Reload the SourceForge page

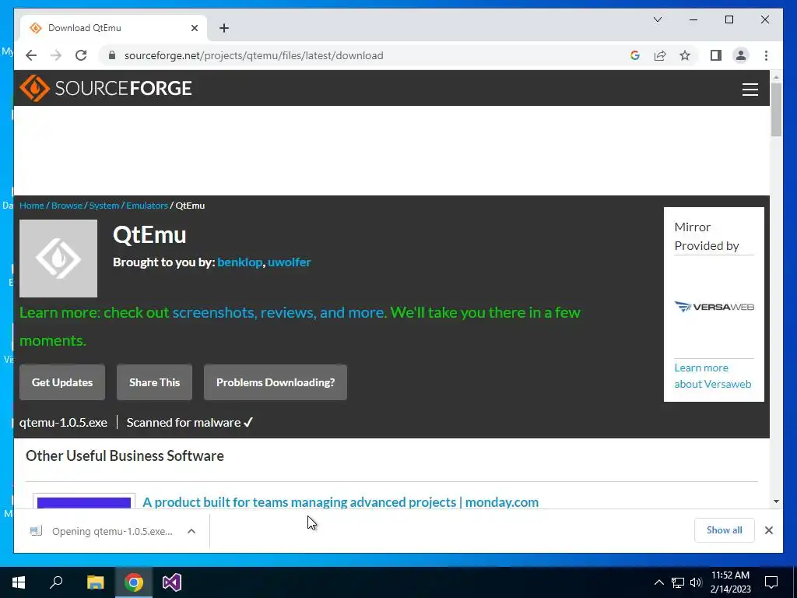81,55
